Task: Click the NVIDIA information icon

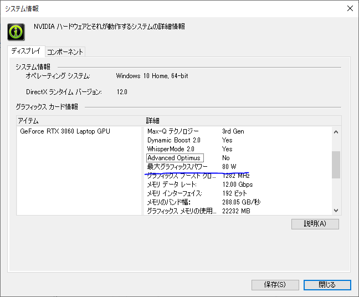Action: tap(16, 32)
